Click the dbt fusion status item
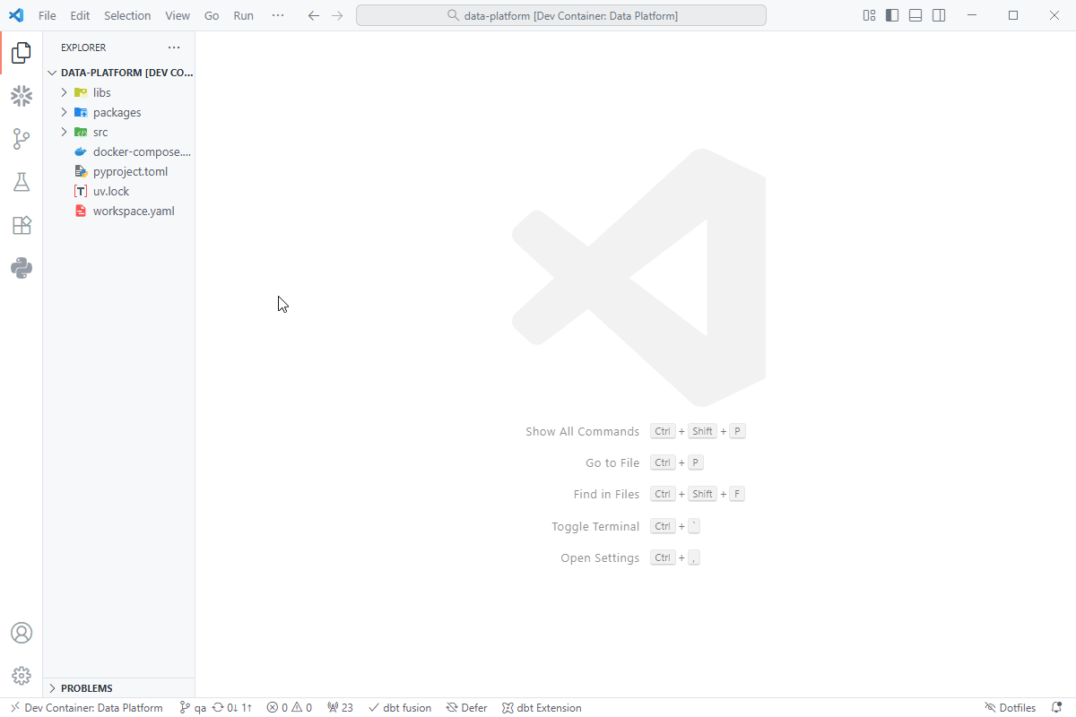Viewport: 1076px width, 717px height. pyautogui.click(x=400, y=708)
